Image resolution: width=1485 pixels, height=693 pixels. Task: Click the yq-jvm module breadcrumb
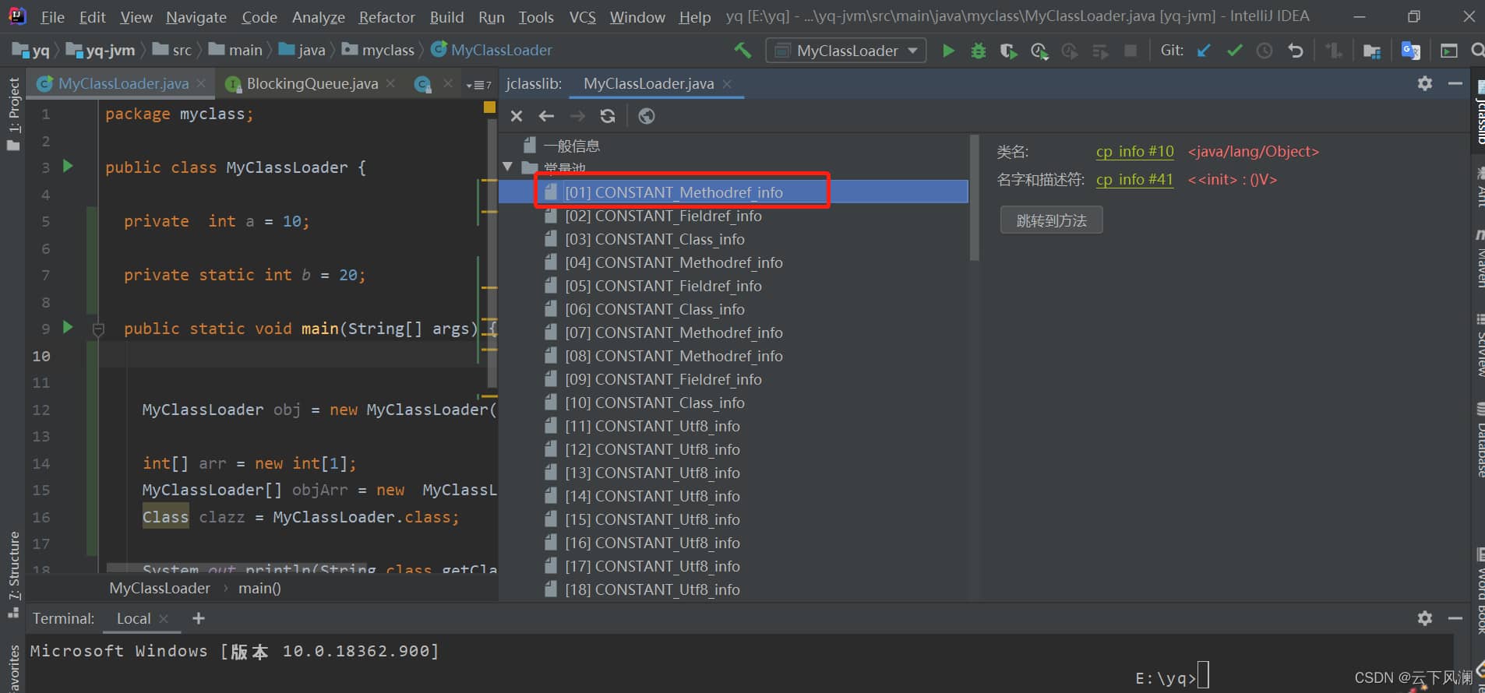[x=101, y=50]
